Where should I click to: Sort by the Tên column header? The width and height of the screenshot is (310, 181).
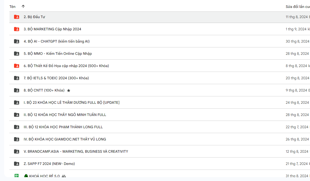click(13, 7)
